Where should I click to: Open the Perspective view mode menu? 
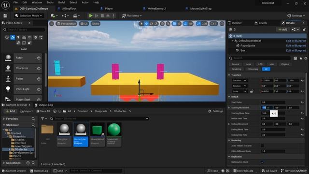click(67, 24)
